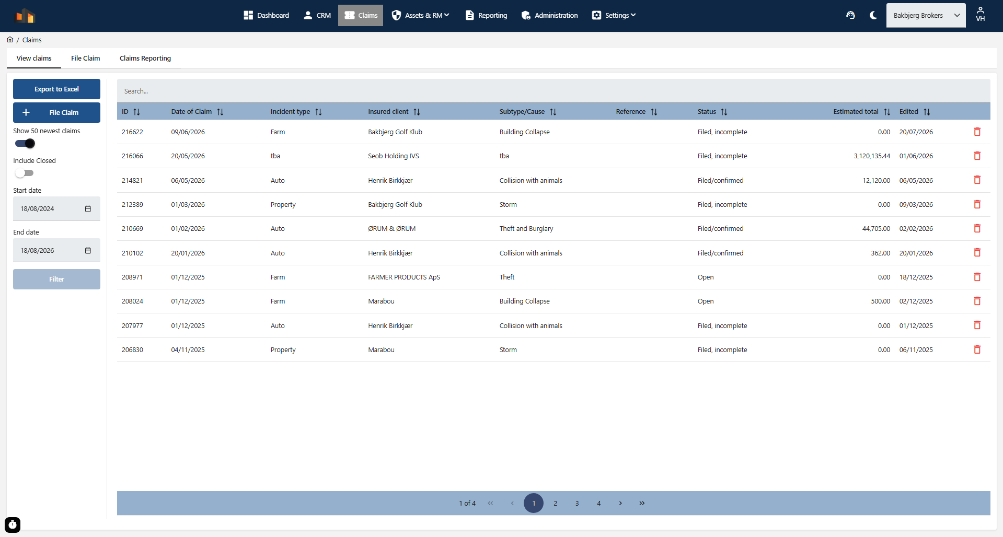Open Administration from top navigation

click(549, 15)
